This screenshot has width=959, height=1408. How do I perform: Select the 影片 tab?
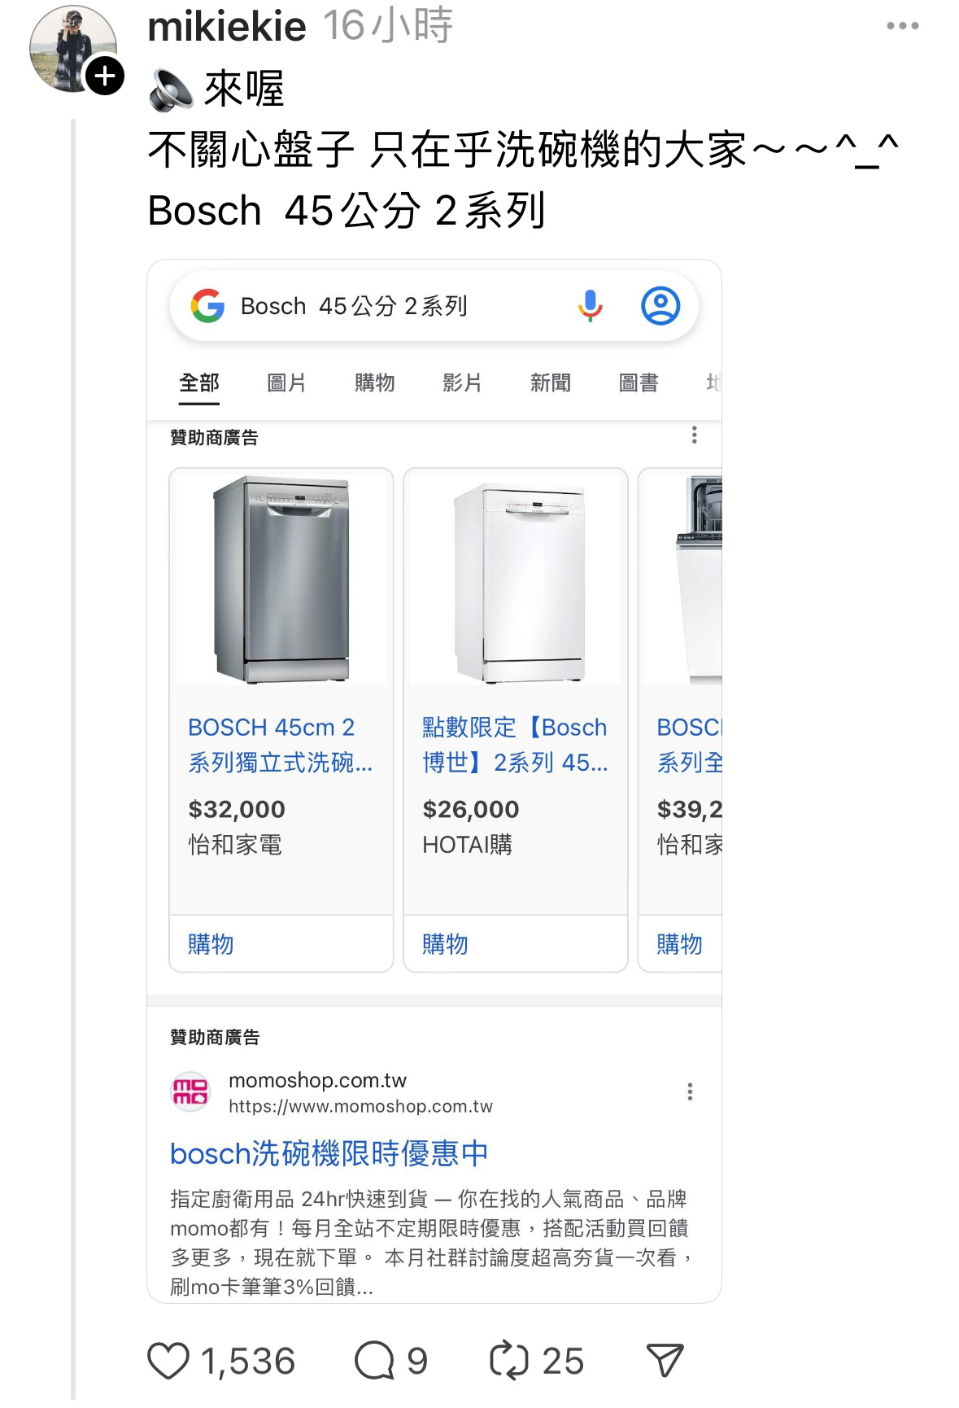pos(462,383)
